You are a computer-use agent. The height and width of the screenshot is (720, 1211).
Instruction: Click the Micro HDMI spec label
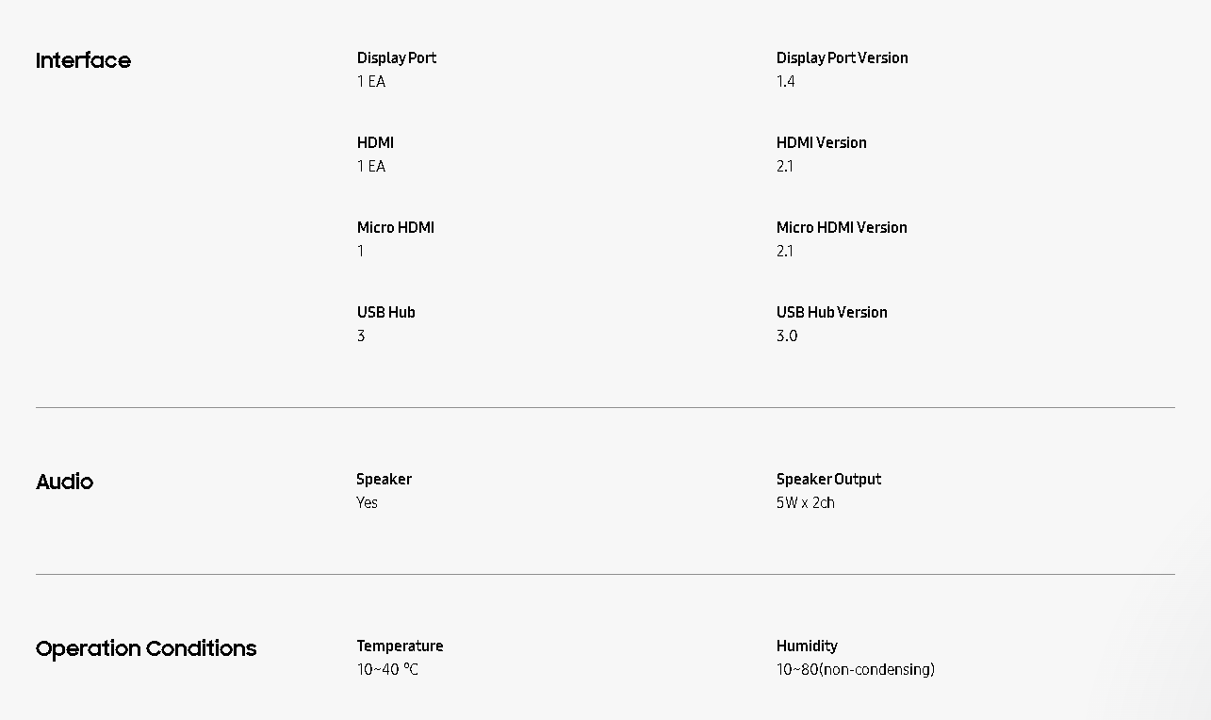[x=395, y=227]
